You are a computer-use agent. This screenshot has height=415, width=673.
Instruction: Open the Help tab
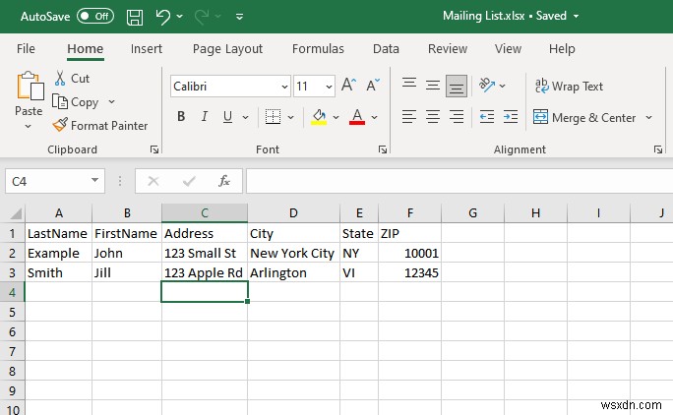[x=562, y=49]
